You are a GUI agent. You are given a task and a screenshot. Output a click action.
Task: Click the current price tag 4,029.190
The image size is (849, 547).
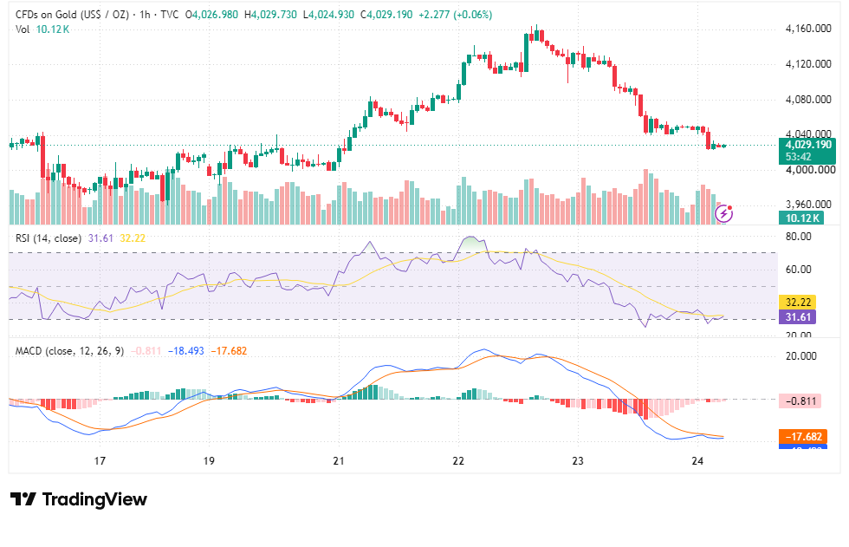coord(807,145)
